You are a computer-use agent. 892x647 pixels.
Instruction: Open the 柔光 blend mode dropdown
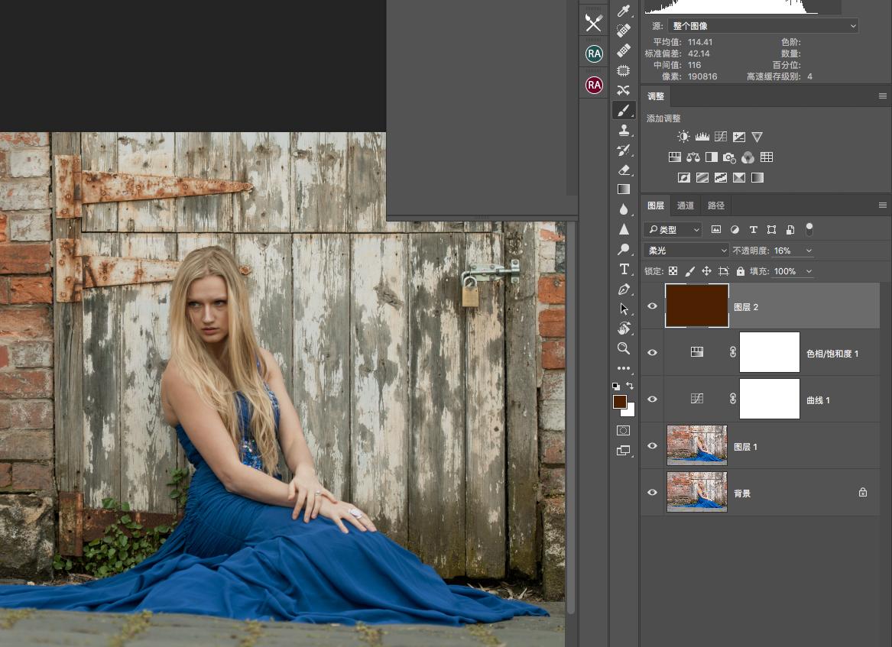point(686,250)
